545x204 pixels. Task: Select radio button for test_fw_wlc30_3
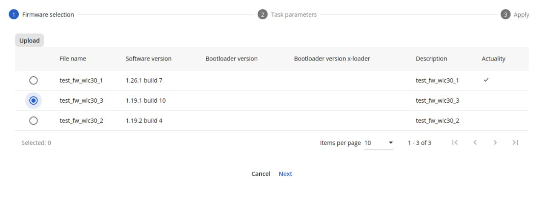34,101
